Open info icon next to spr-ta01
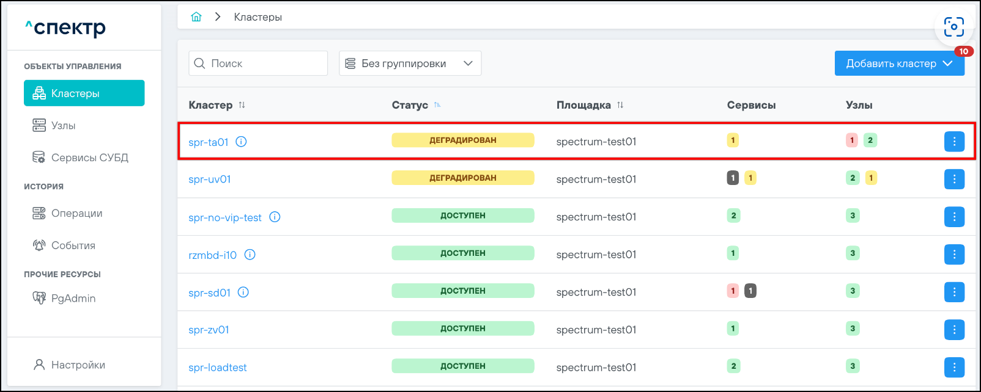981x392 pixels. point(241,142)
